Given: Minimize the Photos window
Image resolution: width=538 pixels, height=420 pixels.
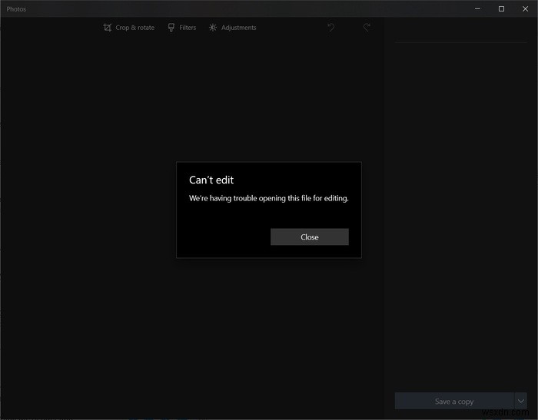Looking at the screenshot, I should (x=477, y=9).
